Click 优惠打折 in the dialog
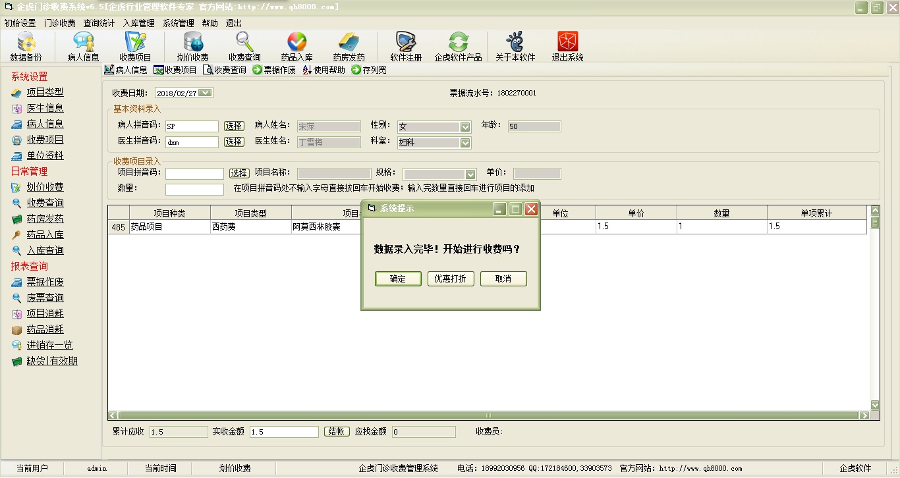The height and width of the screenshot is (478, 900). tap(451, 279)
